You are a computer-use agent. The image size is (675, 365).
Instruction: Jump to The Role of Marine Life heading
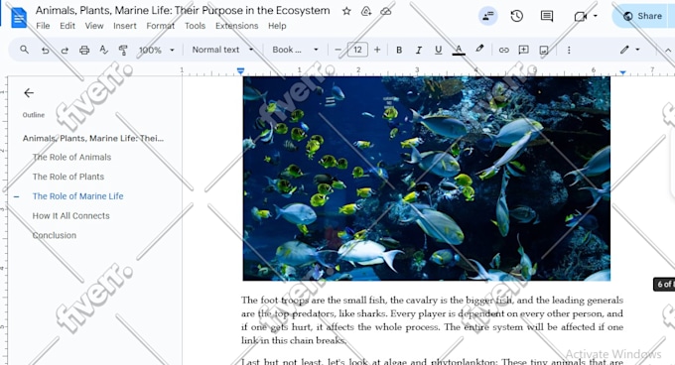[x=77, y=196]
